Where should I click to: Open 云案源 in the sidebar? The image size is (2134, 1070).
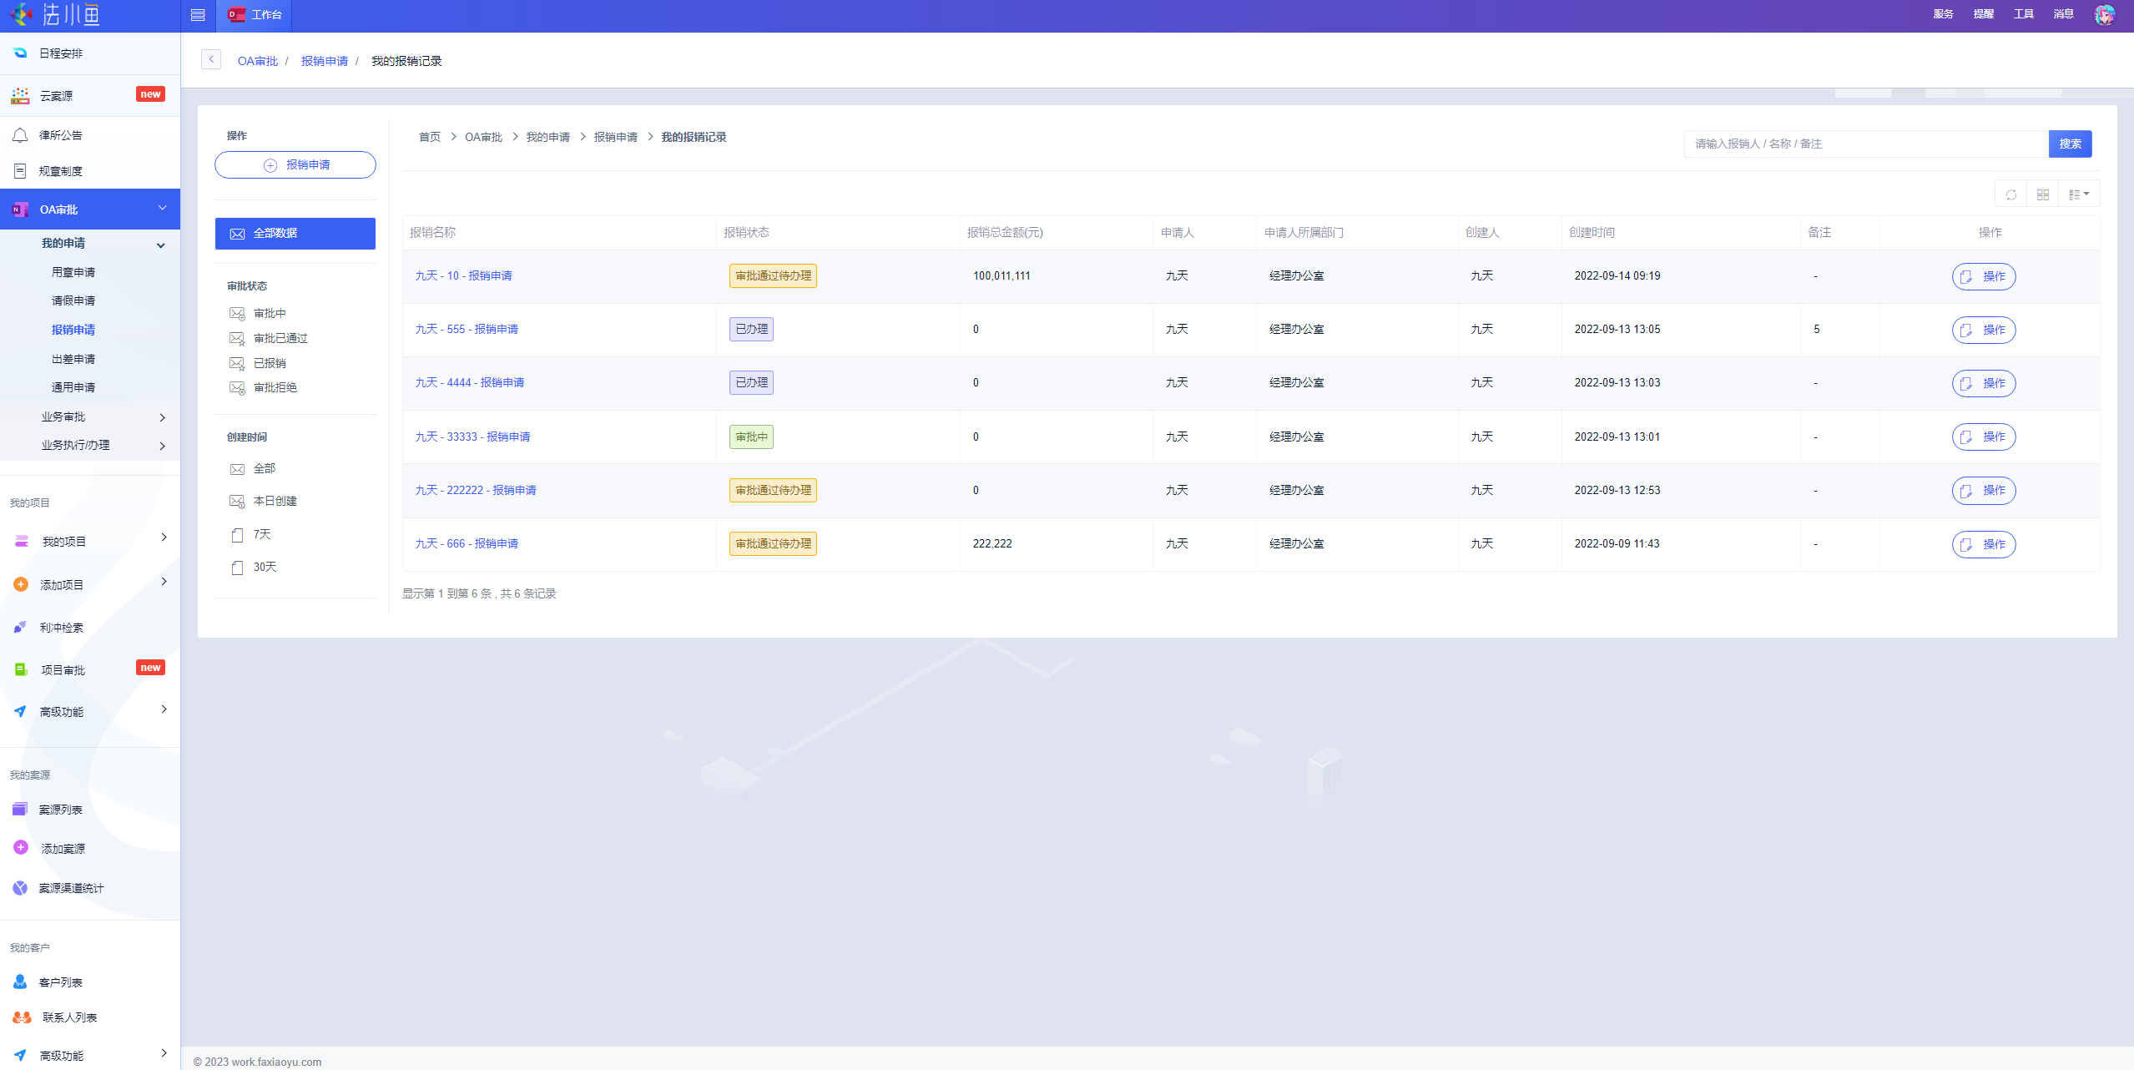56,96
